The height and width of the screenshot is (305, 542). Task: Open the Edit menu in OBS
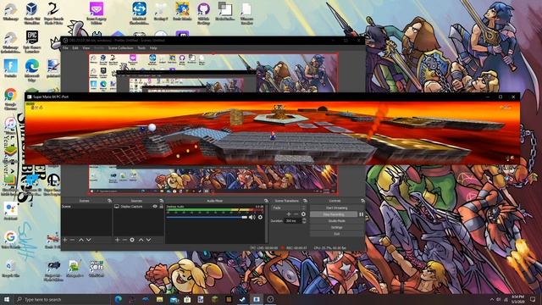pyautogui.click(x=75, y=48)
